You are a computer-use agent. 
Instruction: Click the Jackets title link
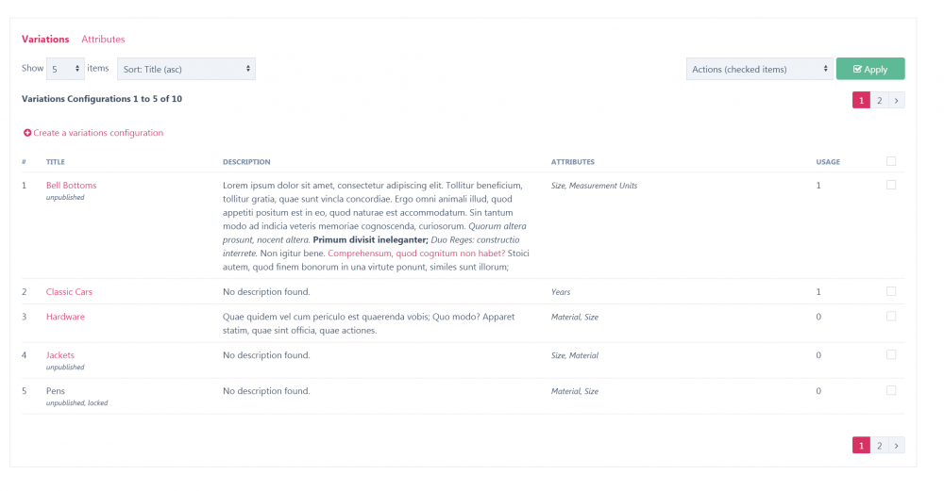click(x=60, y=355)
